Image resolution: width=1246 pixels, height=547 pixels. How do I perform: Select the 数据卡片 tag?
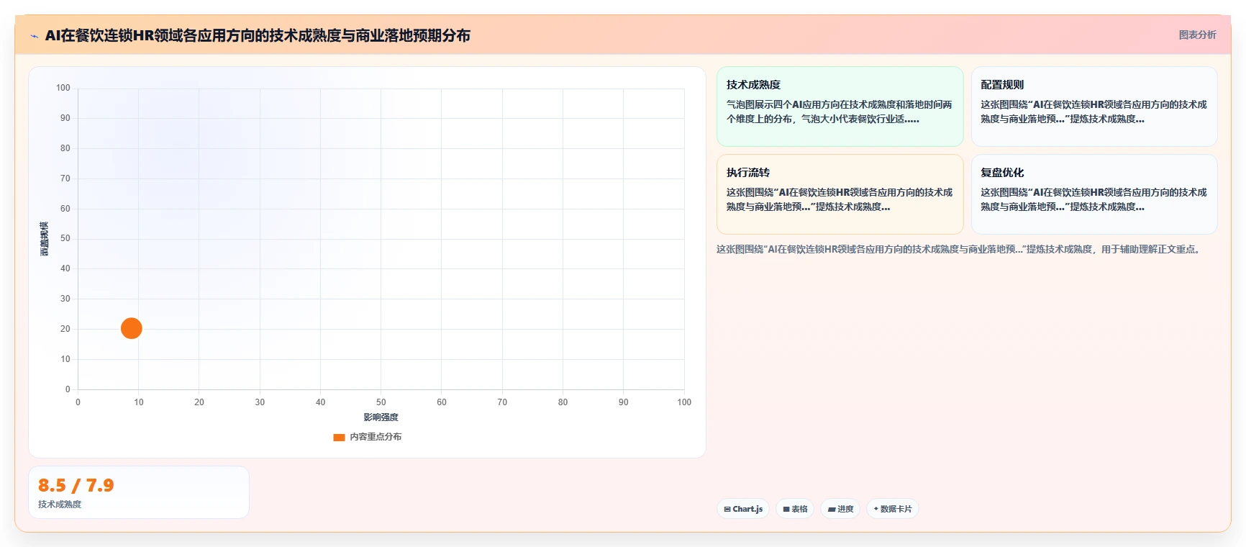(x=892, y=509)
